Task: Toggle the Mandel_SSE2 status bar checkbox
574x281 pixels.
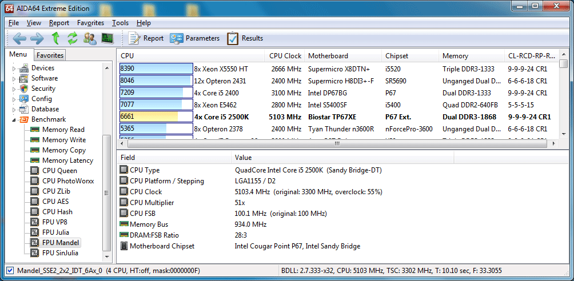Action: (x=10, y=271)
